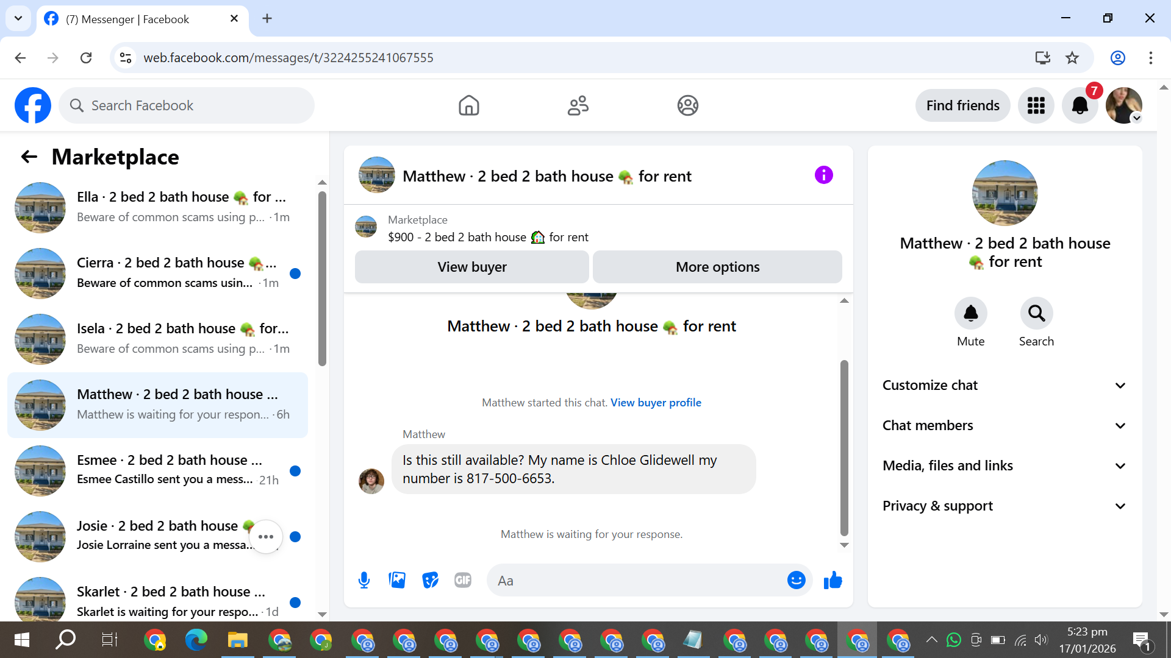This screenshot has width=1171, height=658.
Task: Open the Facebook menu grid icon
Action: click(1036, 105)
